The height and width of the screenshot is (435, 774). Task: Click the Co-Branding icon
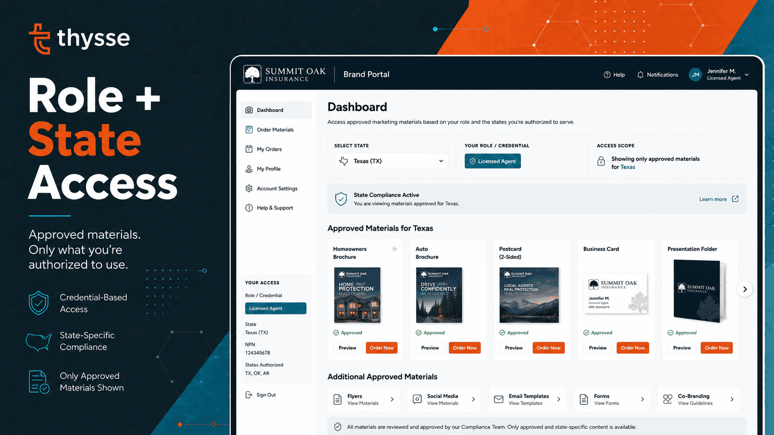668,399
